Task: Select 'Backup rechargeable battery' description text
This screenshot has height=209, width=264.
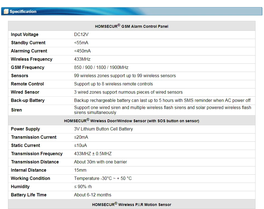Action: (x=162, y=101)
